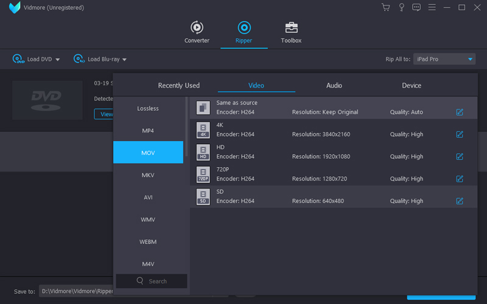
Task: Open the Recently Used tab
Action: 178,86
